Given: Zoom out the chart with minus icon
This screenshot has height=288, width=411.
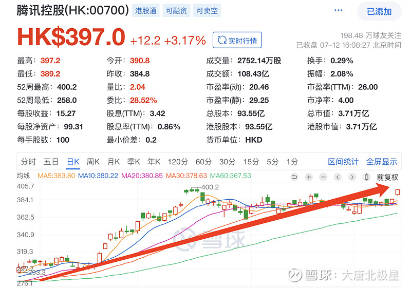Looking at the screenshot, I should click(x=324, y=177).
